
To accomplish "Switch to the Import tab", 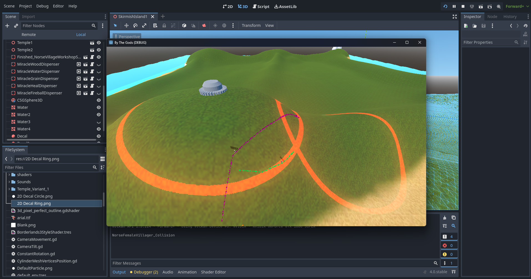I will (28, 17).
